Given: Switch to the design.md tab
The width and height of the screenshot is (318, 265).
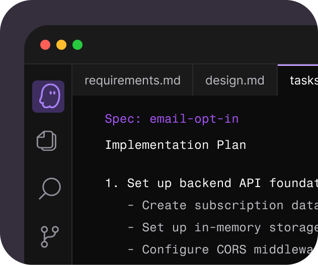Looking at the screenshot, I should click(x=235, y=80).
